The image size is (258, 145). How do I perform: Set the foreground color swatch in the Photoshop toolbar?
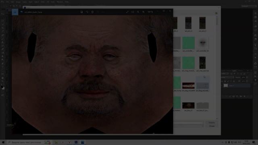(x=2, y=87)
